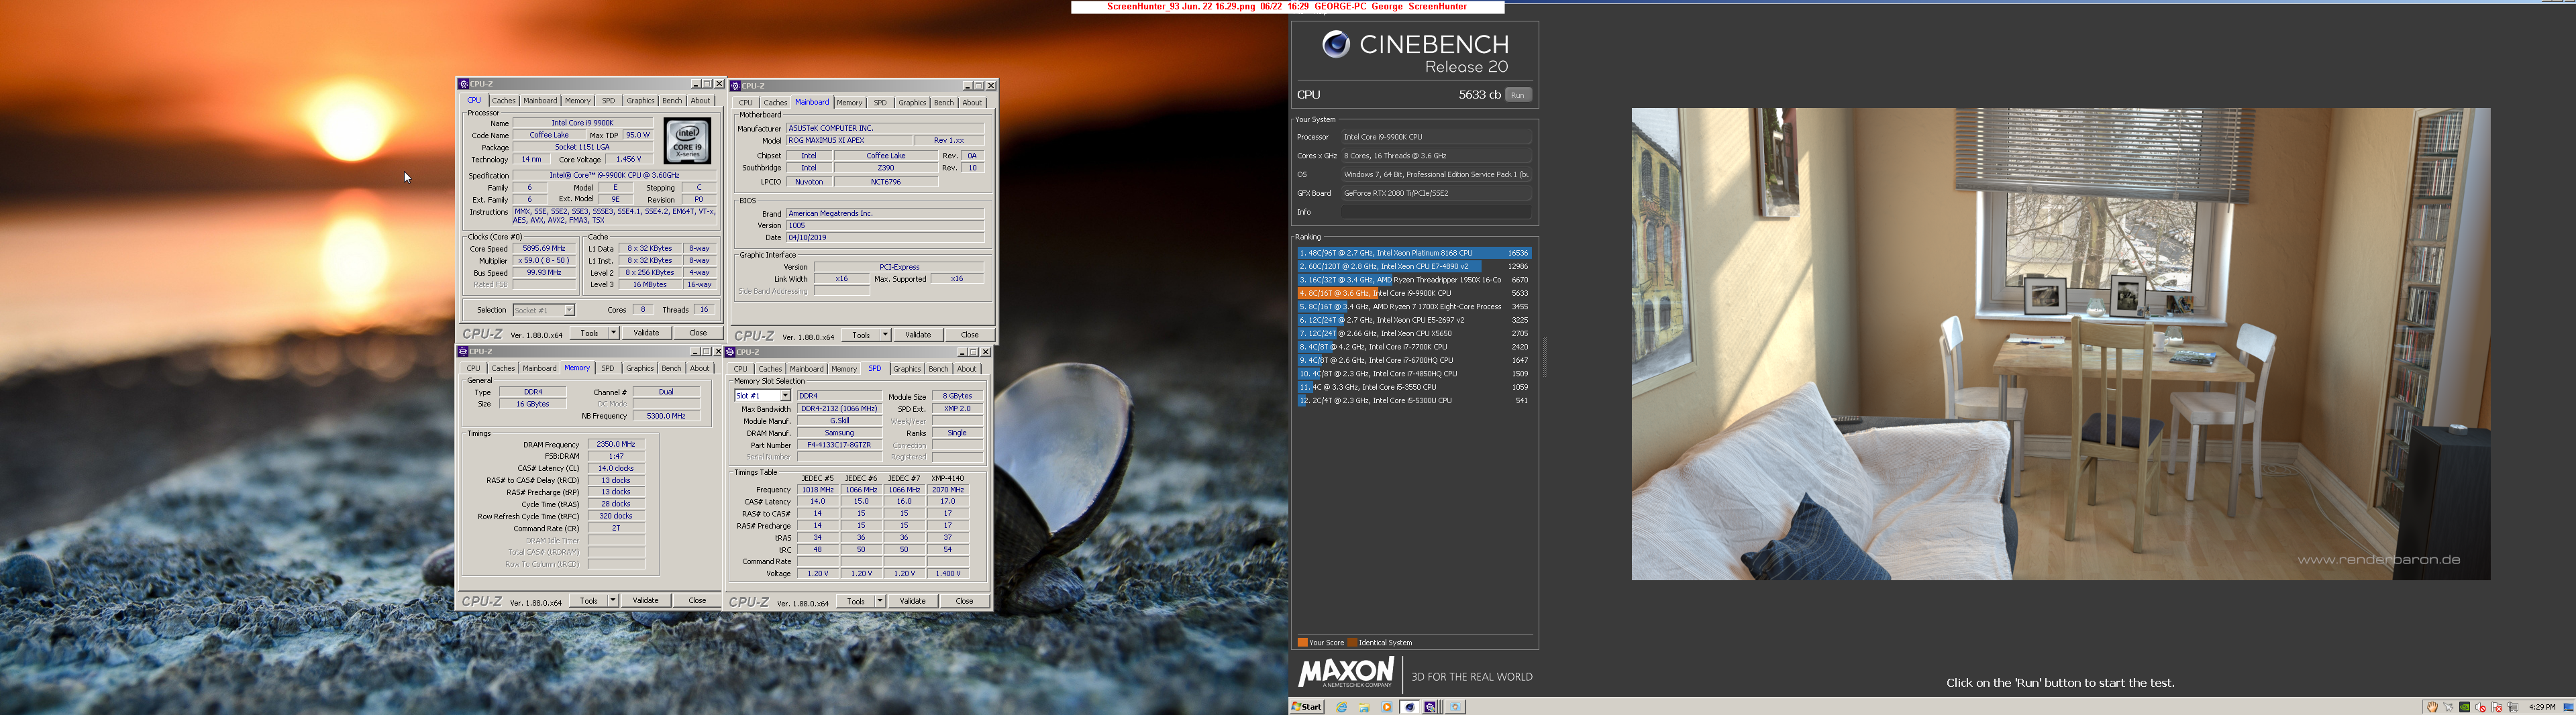Select Core i5-5300U ranking row
Viewport: 2576px width, 715px height.
click(x=1414, y=401)
